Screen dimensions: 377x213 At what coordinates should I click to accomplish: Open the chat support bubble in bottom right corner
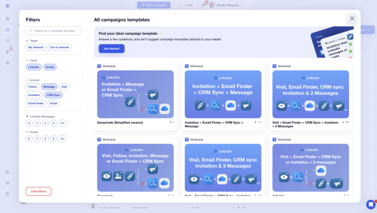pyautogui.click(x=370, y=205)
